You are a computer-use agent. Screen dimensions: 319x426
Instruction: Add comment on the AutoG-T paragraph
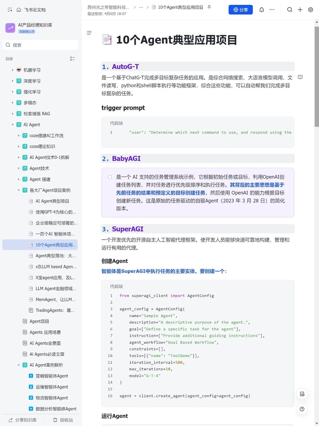(300, 77)
